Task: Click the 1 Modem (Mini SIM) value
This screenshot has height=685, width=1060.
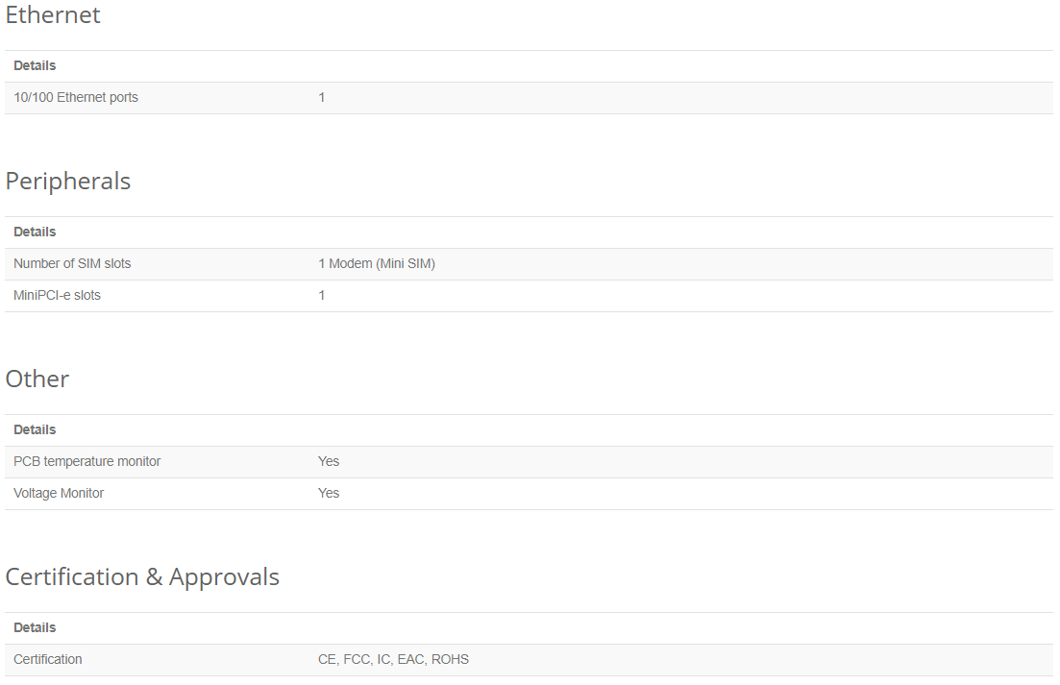Action: (377, 263)
